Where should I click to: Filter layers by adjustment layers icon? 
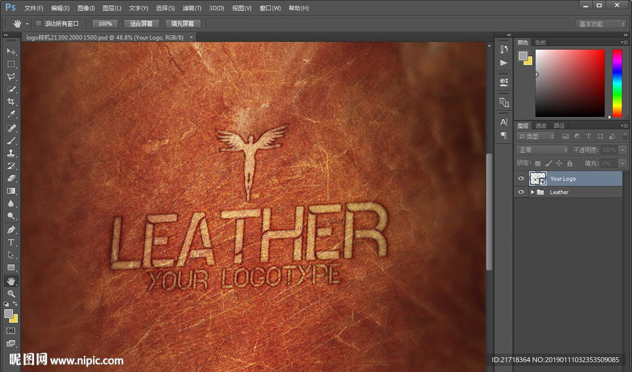[577, 136]
